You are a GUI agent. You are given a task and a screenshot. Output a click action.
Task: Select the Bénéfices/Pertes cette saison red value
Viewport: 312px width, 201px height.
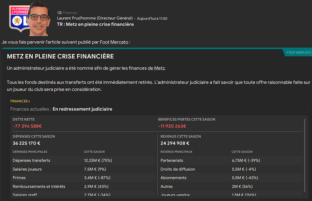coord(172,126)
